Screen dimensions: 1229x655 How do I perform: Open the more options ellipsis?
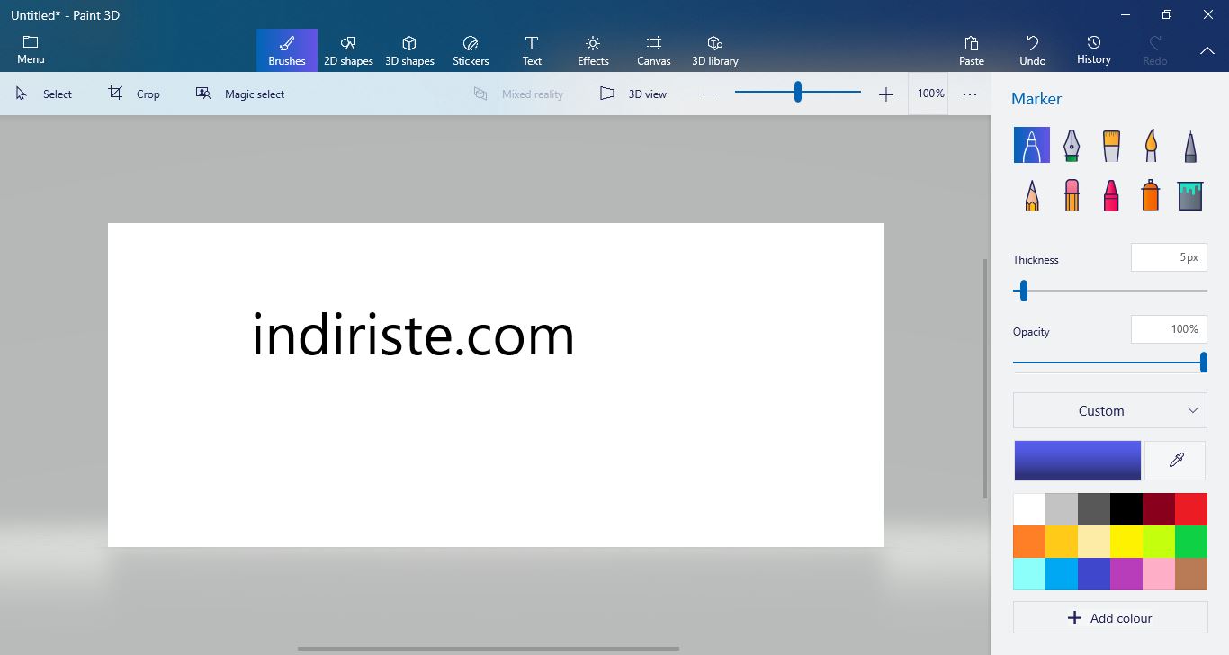[970, 94]
